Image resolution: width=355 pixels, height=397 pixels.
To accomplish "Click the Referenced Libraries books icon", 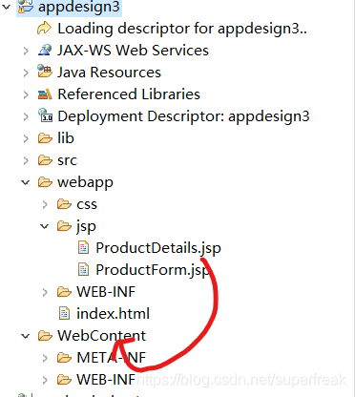I will click(x=45, y=94).
